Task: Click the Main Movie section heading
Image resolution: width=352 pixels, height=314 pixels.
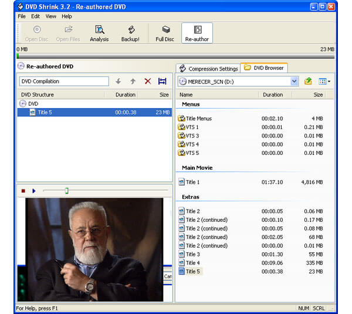Action: [197, 168]
